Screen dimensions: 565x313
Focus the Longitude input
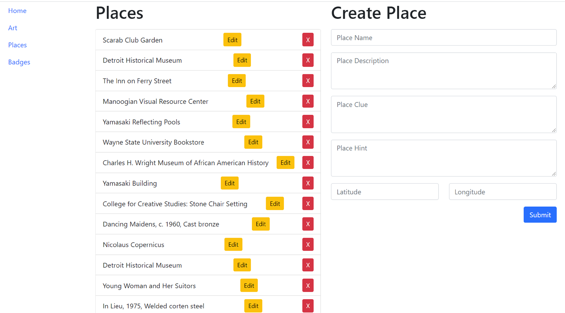503,192
